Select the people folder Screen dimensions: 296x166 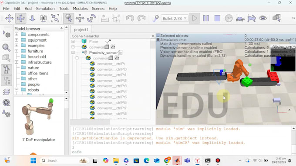[x=34, y=84]
